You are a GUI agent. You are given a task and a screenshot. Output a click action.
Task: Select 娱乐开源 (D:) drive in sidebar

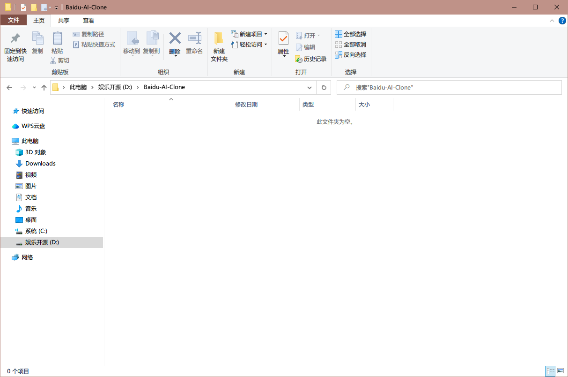click(52, 242)
